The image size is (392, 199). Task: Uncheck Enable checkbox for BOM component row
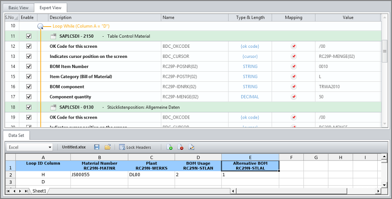click(29, 87)
